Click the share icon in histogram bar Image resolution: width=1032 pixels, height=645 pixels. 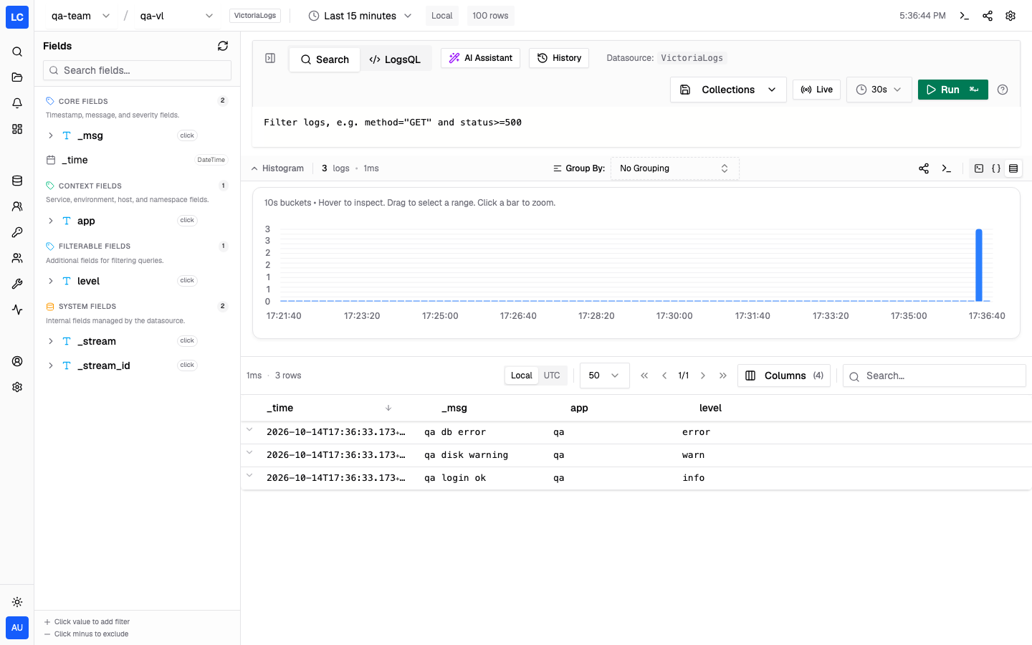click(924, 168)
